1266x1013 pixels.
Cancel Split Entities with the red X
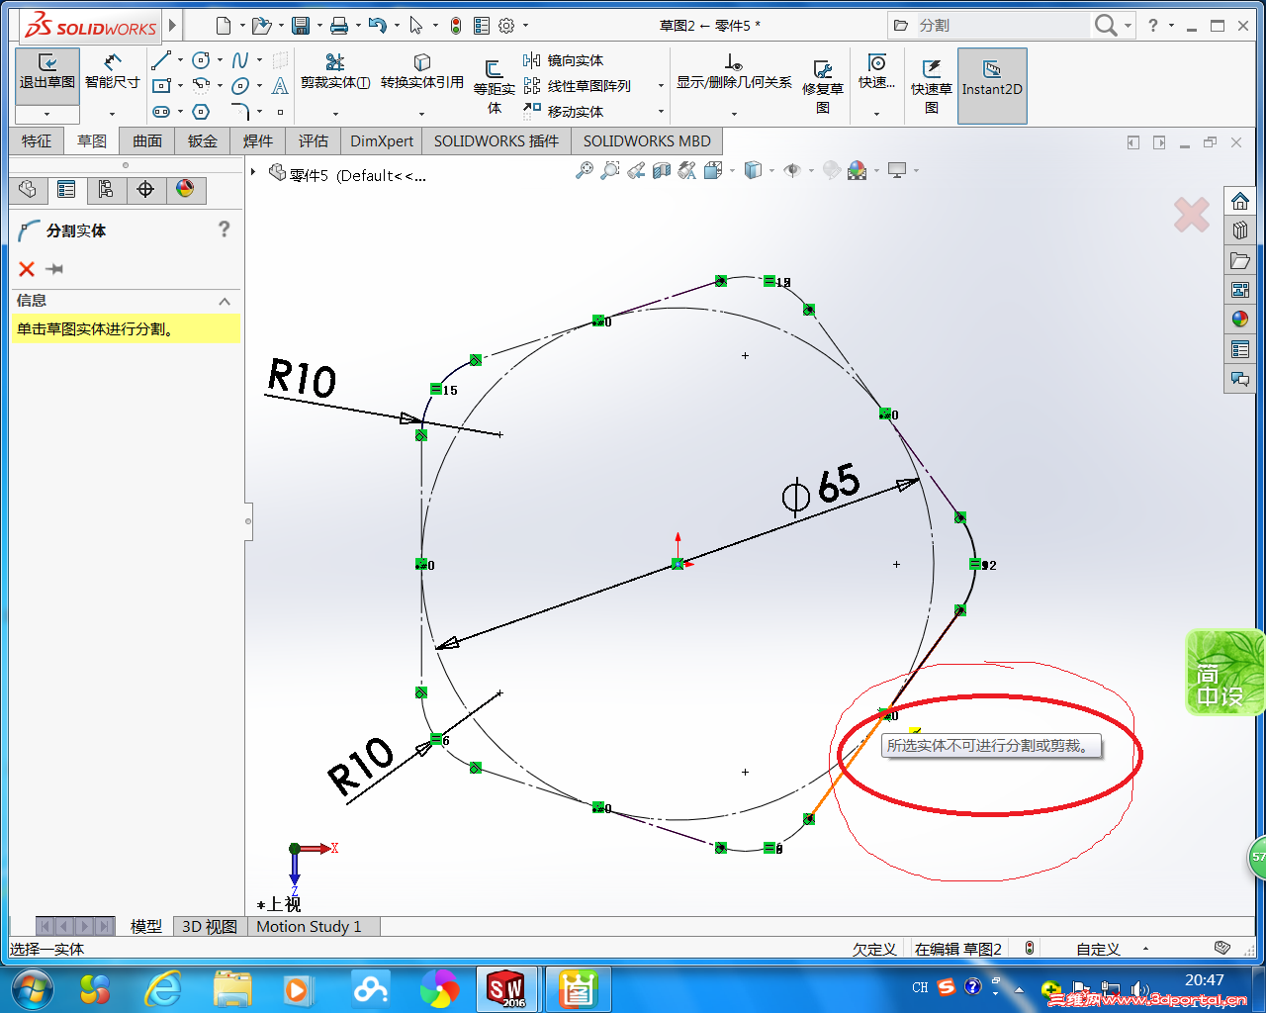[27, 268]
